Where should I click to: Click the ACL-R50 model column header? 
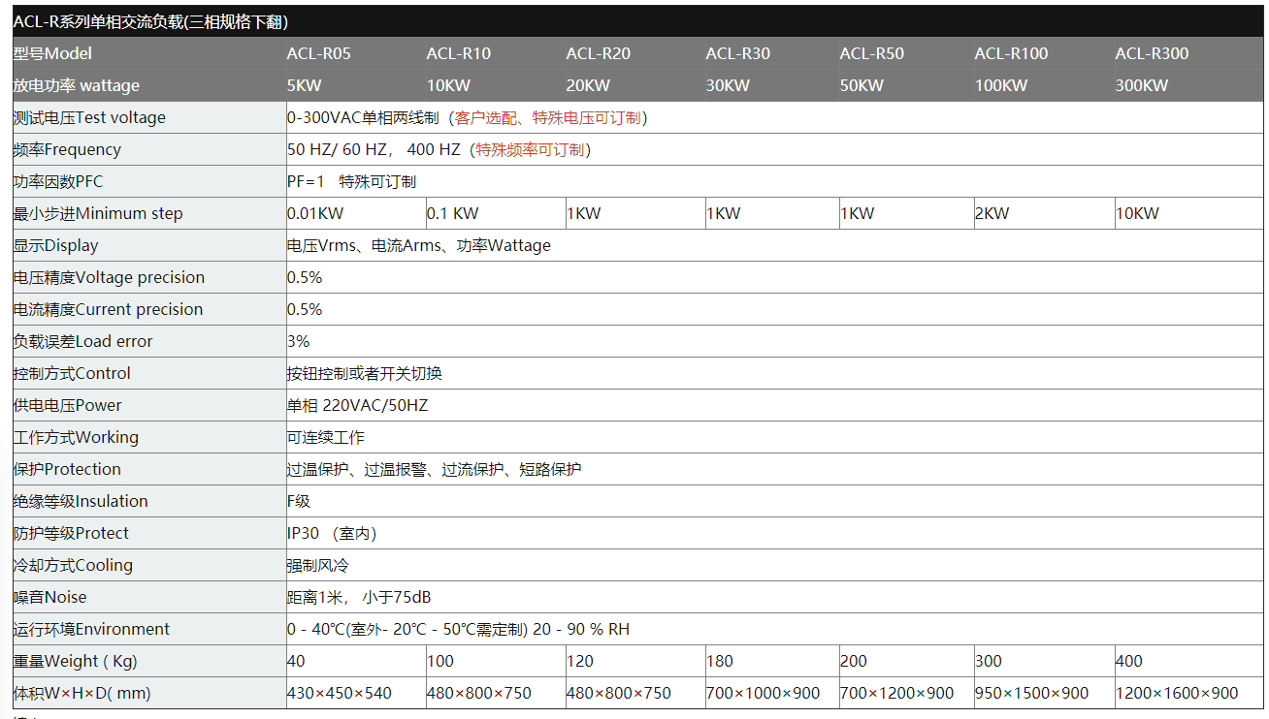click(x=872, y=53)
